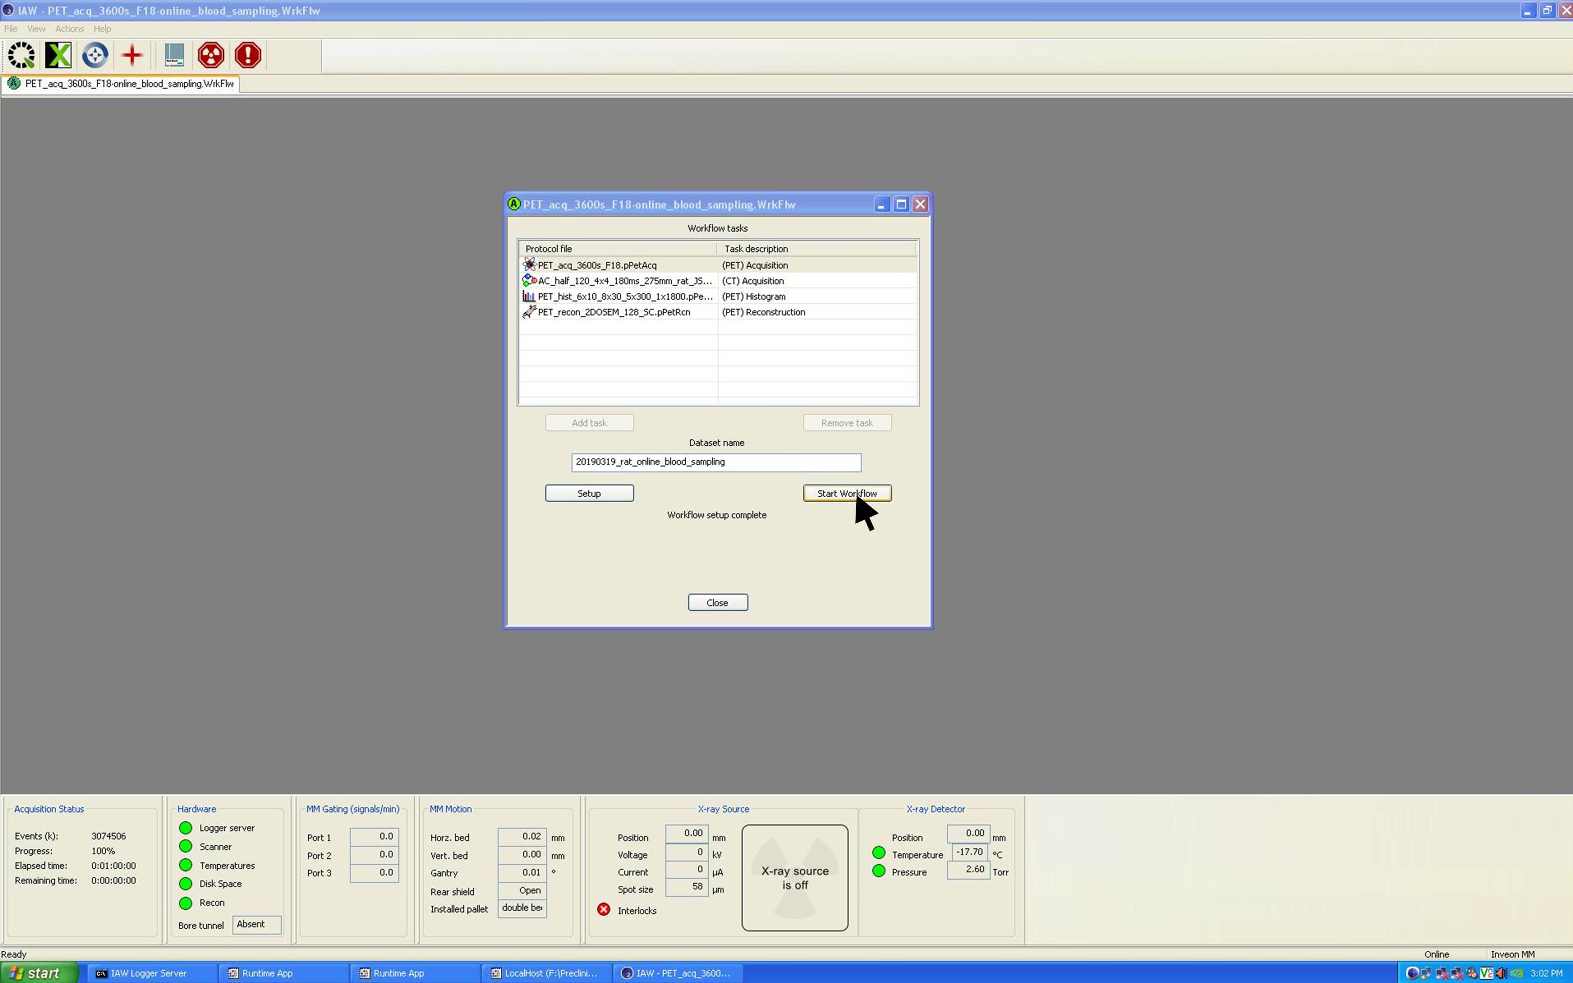Open the Actions menu
Screen dimensions: 1573x983
coord(69,29)
